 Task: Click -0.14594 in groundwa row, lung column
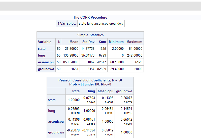[x=89, y=130]
